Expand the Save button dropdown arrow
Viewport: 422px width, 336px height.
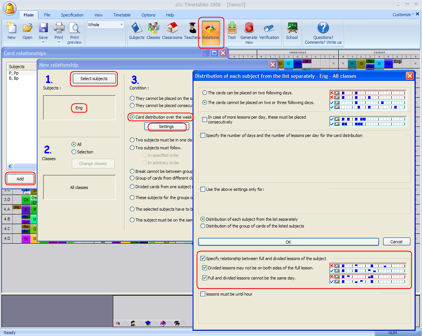(43, 43)
